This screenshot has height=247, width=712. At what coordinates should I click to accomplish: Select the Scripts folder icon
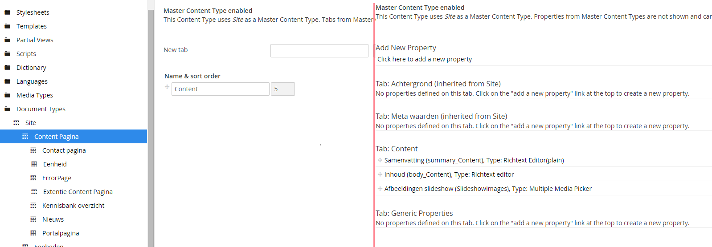point(7,54)
